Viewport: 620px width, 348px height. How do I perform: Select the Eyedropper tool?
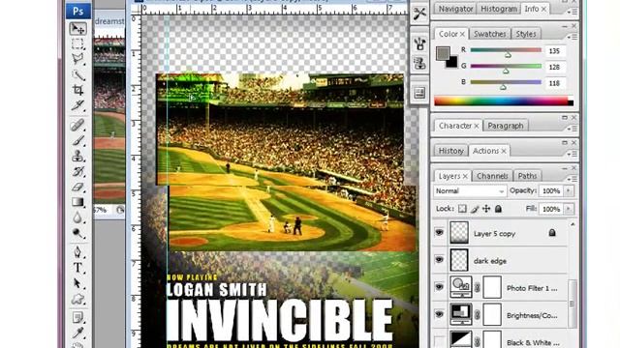tap(77, 333)
